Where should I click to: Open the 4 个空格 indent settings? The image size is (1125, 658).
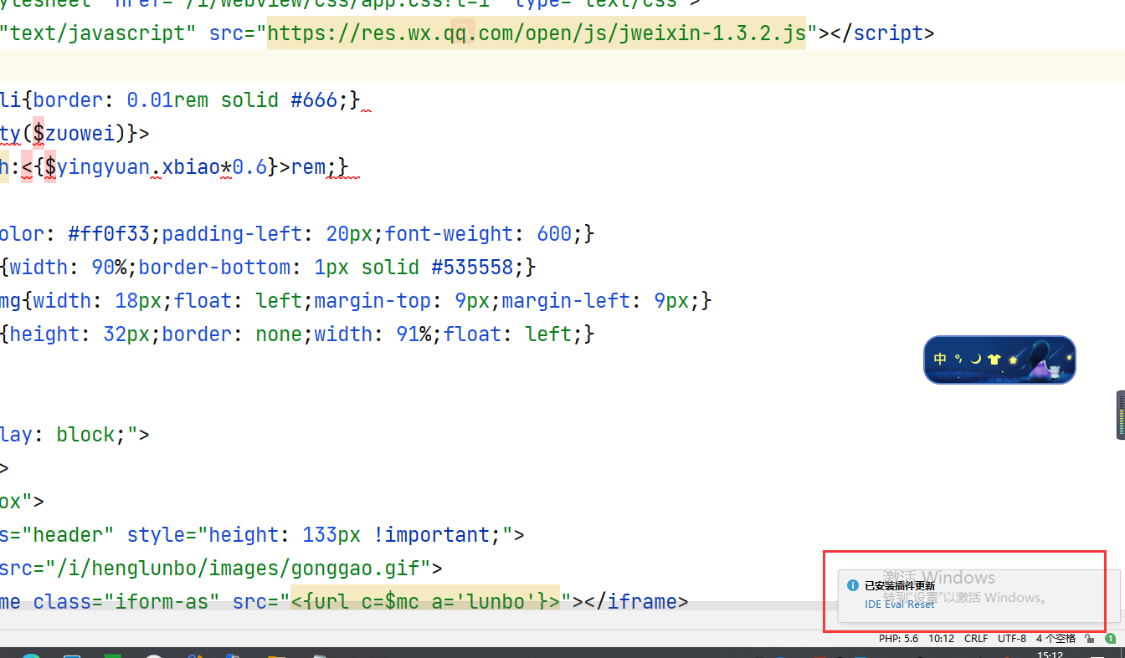(1056, 638)
